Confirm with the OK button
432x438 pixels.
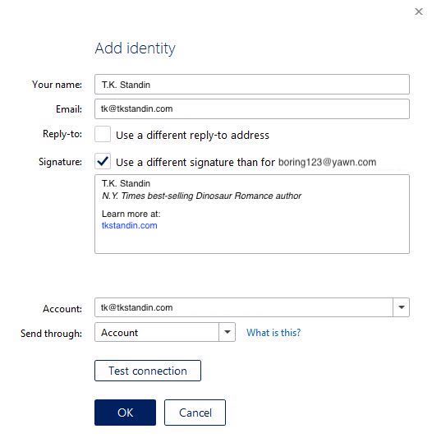pos(125,413)
